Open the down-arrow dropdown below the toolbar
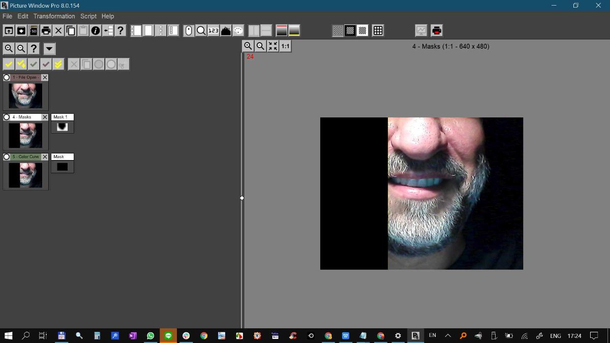This screenshot has width=610, height=343. point(49,49)
